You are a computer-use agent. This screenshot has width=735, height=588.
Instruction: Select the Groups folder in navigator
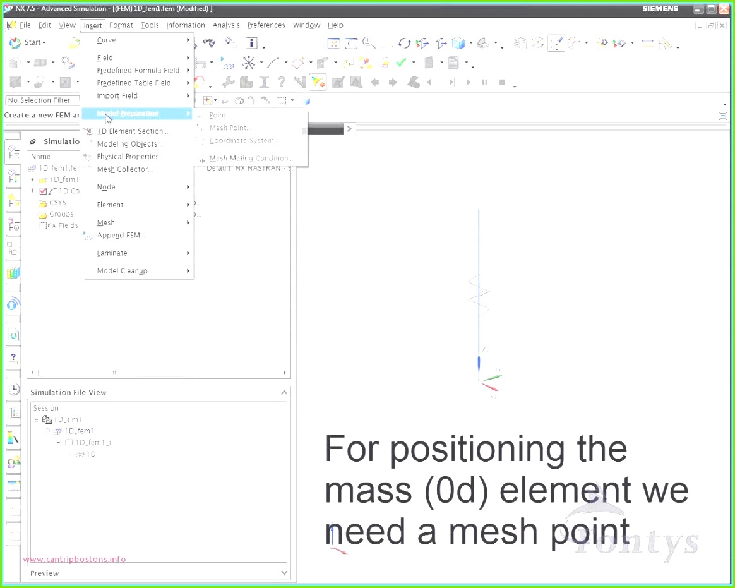point(61,214)
